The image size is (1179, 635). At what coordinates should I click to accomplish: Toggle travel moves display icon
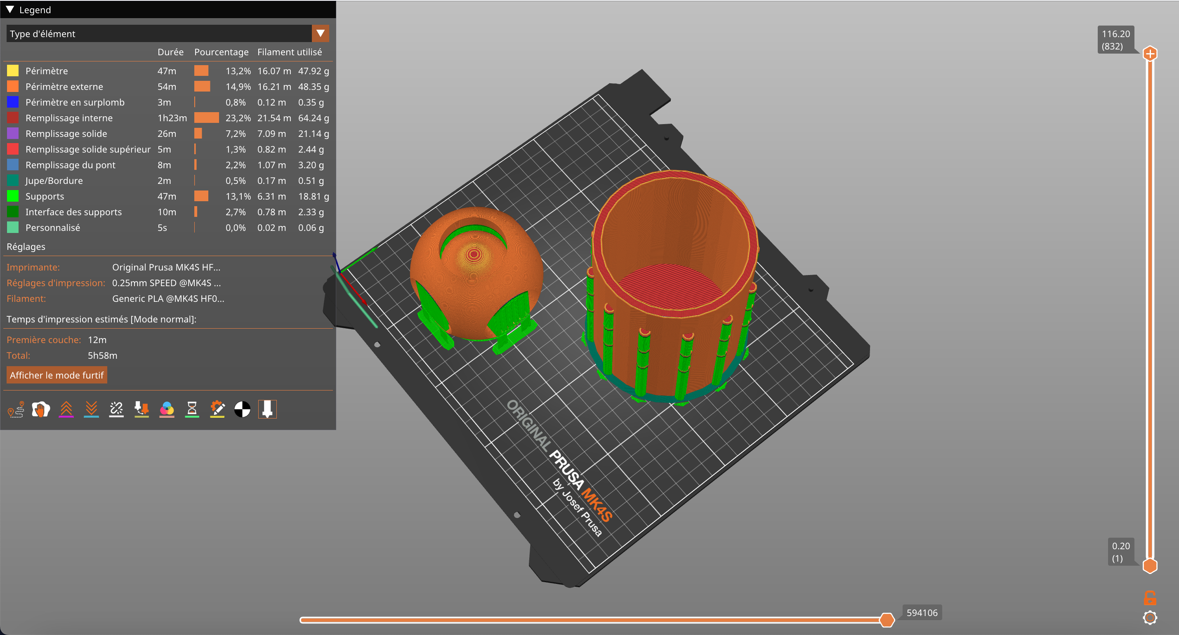coord(16,409)
